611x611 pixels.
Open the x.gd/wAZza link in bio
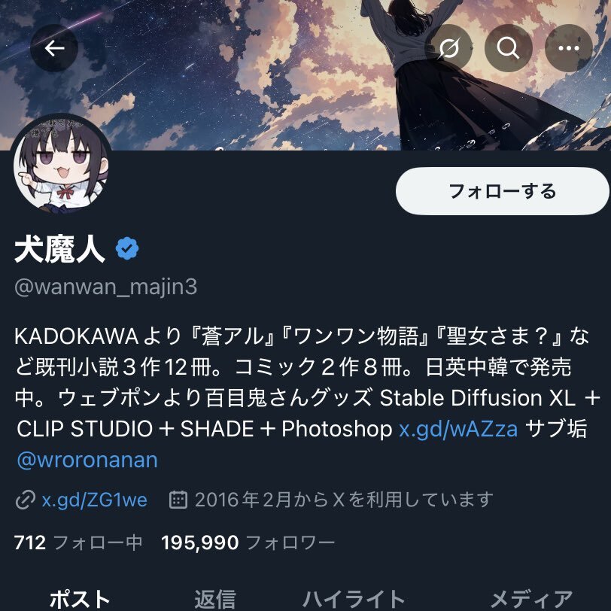click(458, 429)
